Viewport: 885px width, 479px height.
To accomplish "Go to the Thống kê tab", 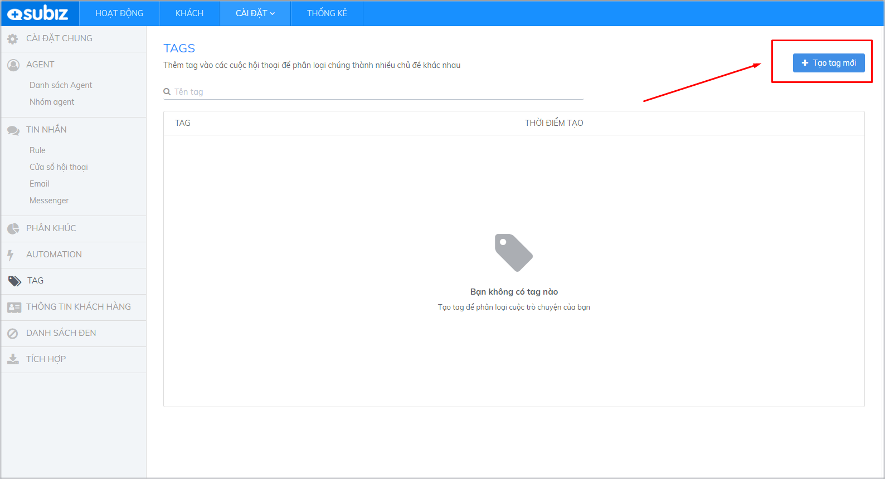I will tap(327, 13).
